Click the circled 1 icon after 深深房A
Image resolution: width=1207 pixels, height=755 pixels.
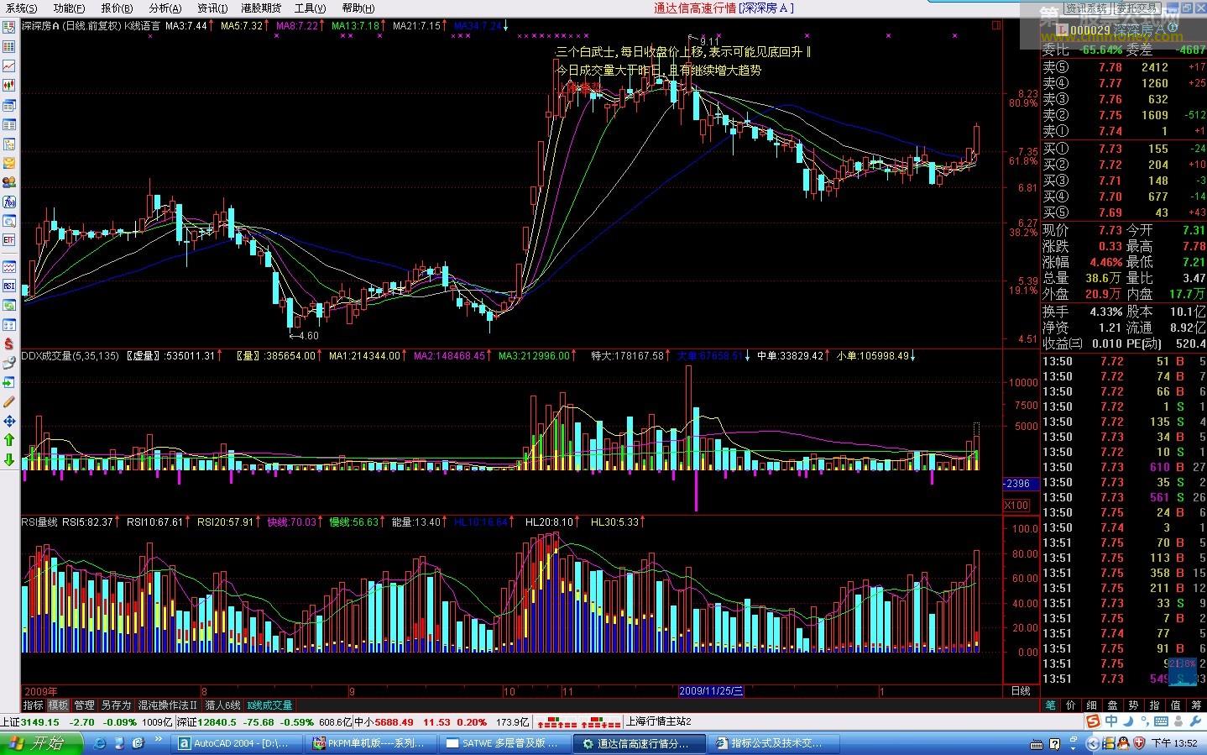pyautogui.click(x=1174, y=29)
